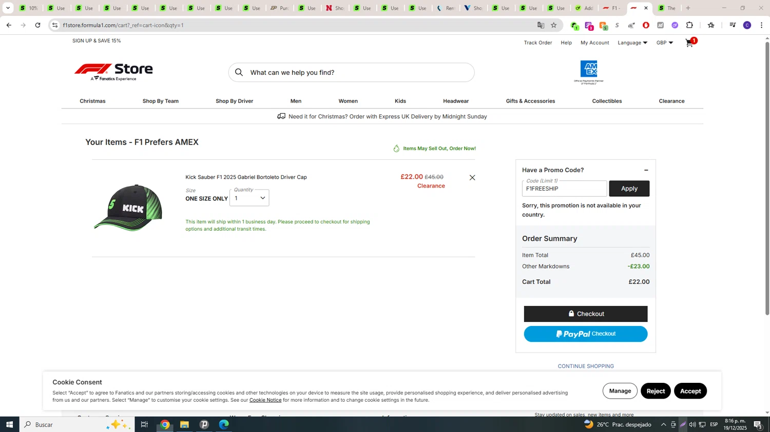Click Manage cookie settings button
Image resolution: width=770 pixels, height=432 pixels.
(620, 391)
